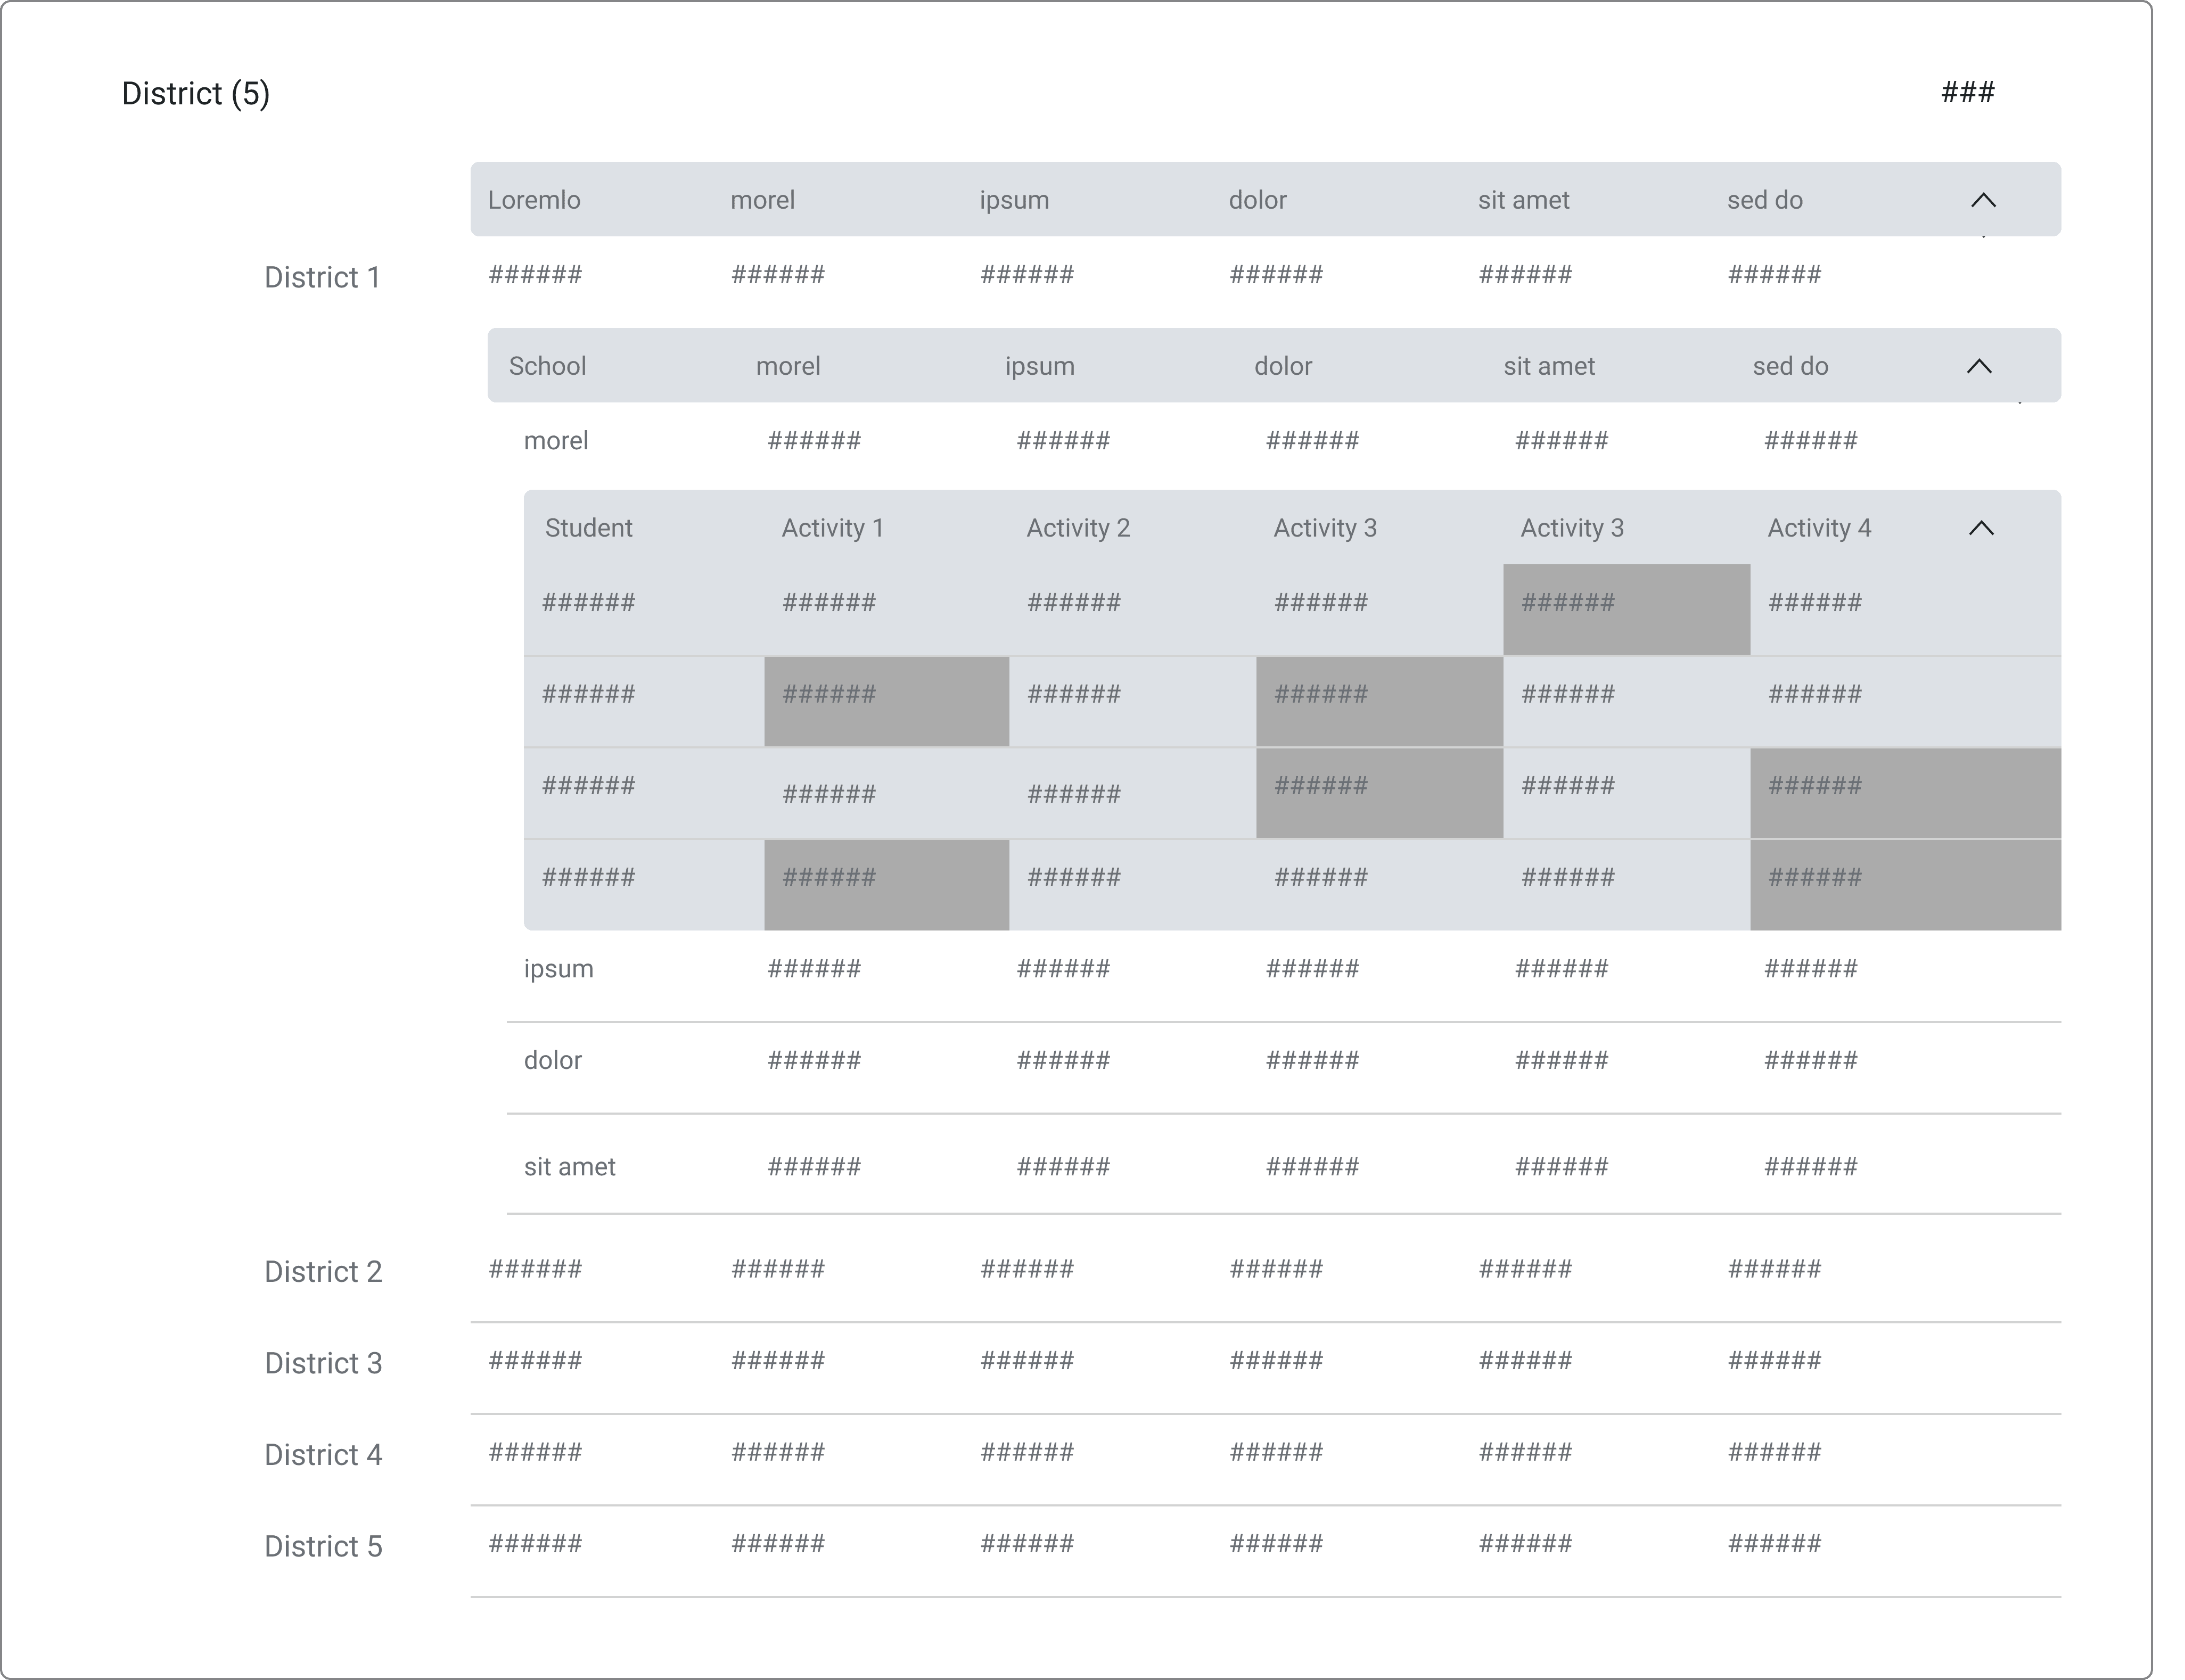Click the Student column header
2185x1680 pixels.
[588, 528]
